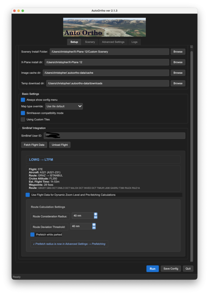The width and height of the screenshot is (209, 295).
Task: Edit the Temp download dir field
Action: click(x=108, y=83)
